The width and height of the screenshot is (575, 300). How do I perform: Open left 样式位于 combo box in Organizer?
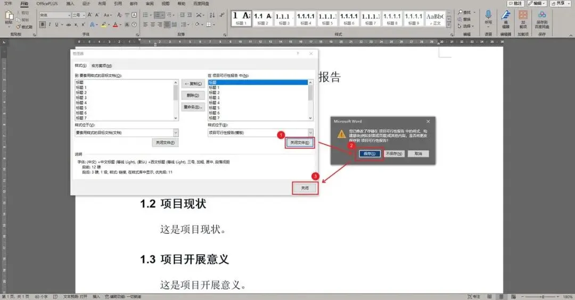click(x=127, y=132)
